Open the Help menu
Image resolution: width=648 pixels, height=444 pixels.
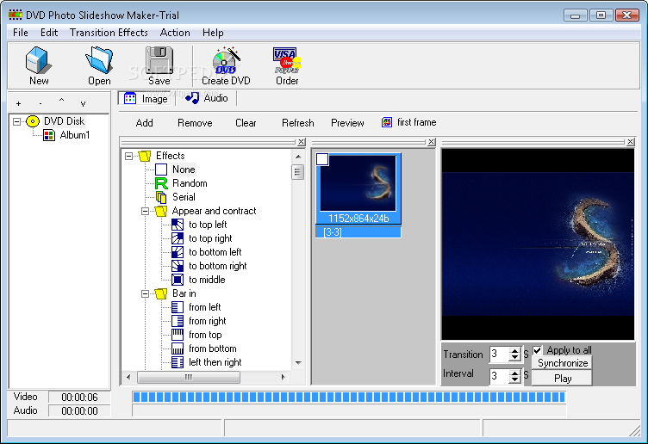click(x=213, y=33)
